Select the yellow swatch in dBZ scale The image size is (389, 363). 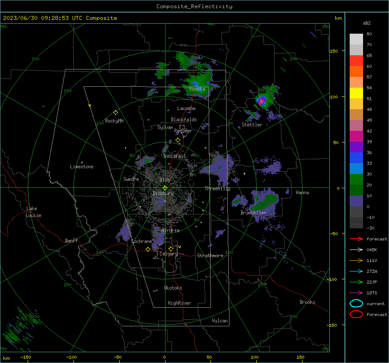pos(356,93)
